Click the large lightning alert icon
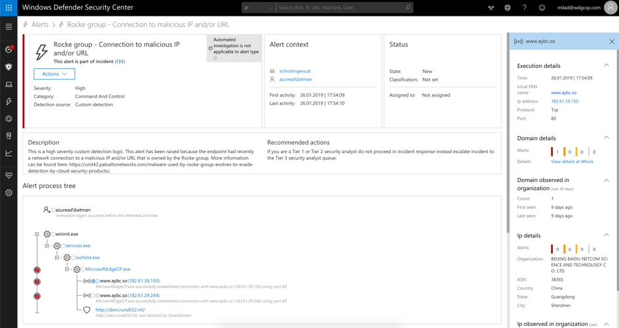Viewport: 619px width, 328px height. (x=41, y=52)
